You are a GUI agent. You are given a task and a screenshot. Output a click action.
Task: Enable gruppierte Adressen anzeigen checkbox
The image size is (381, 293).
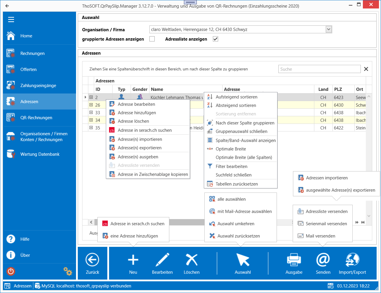point(152,39)
